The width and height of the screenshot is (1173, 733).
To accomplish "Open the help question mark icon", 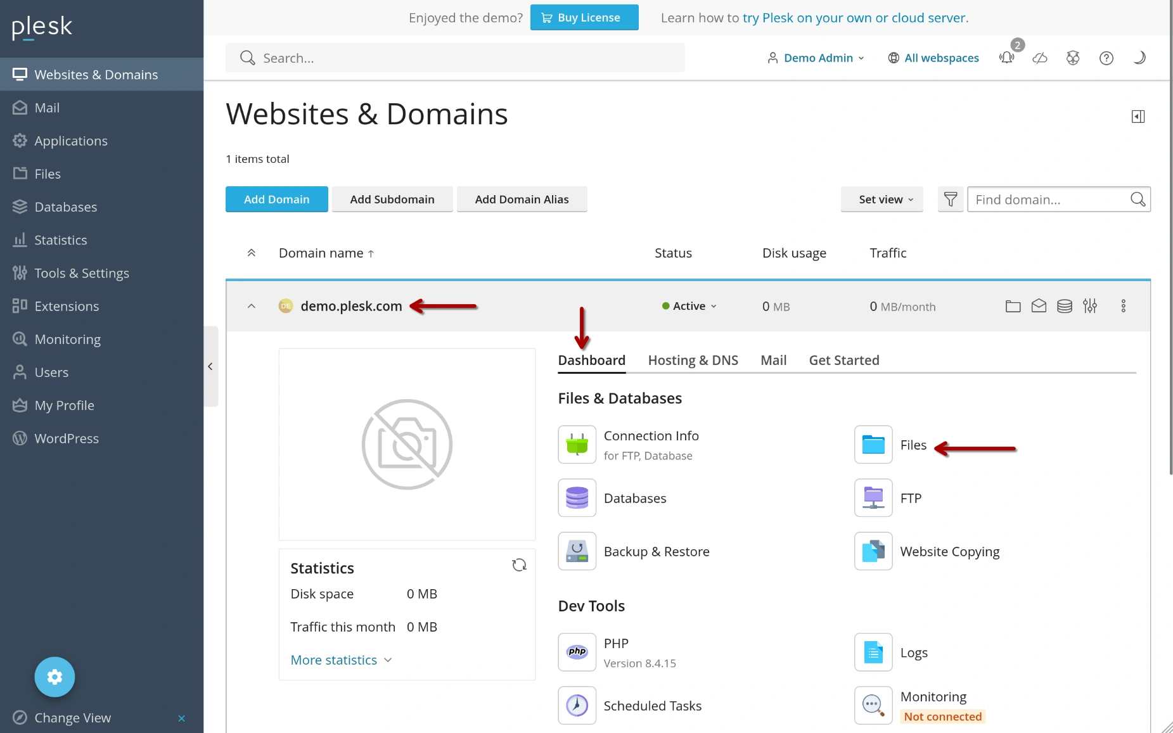I will (1106, 58).
